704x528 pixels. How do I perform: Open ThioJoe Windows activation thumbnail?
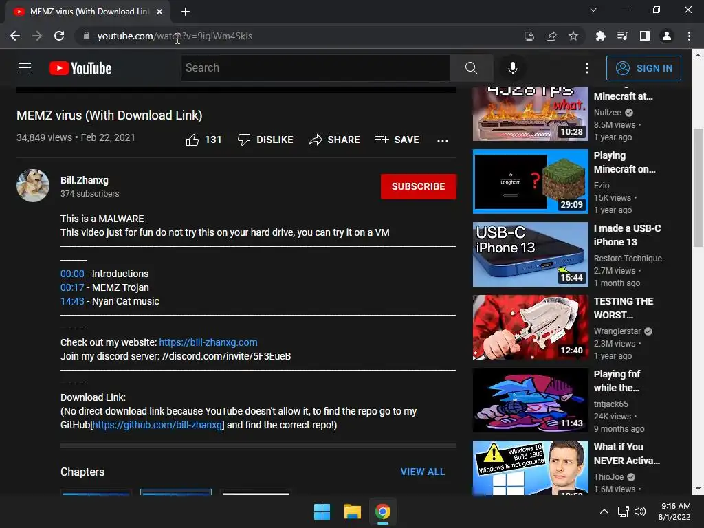[x=530, y=467]
